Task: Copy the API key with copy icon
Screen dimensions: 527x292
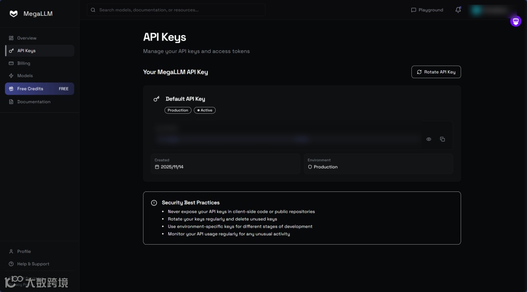Action: [442, 139]
